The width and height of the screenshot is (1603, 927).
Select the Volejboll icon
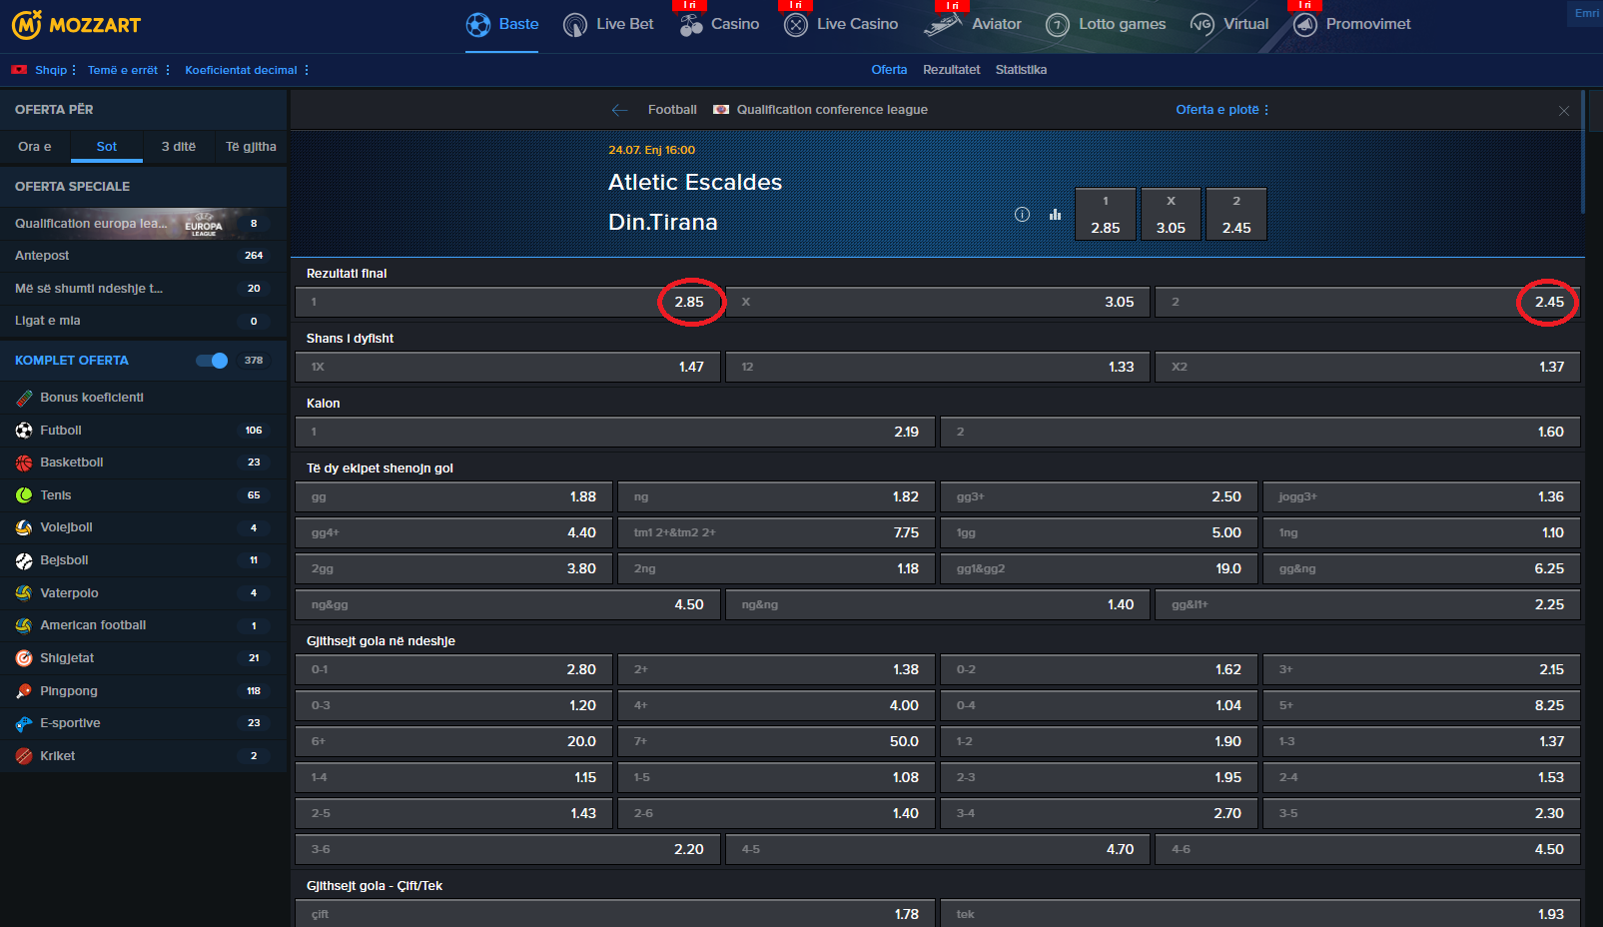tap(24, 527)
